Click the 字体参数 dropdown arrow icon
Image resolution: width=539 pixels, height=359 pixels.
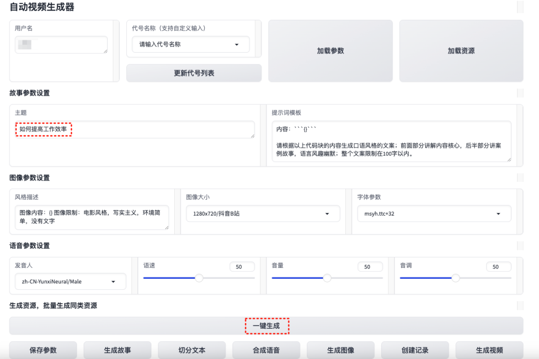coord(499,214)
